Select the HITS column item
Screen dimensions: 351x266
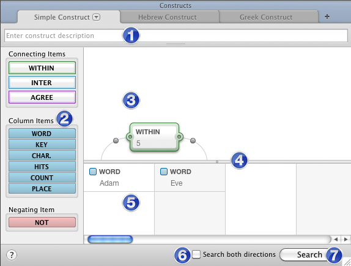click(42, 167)
